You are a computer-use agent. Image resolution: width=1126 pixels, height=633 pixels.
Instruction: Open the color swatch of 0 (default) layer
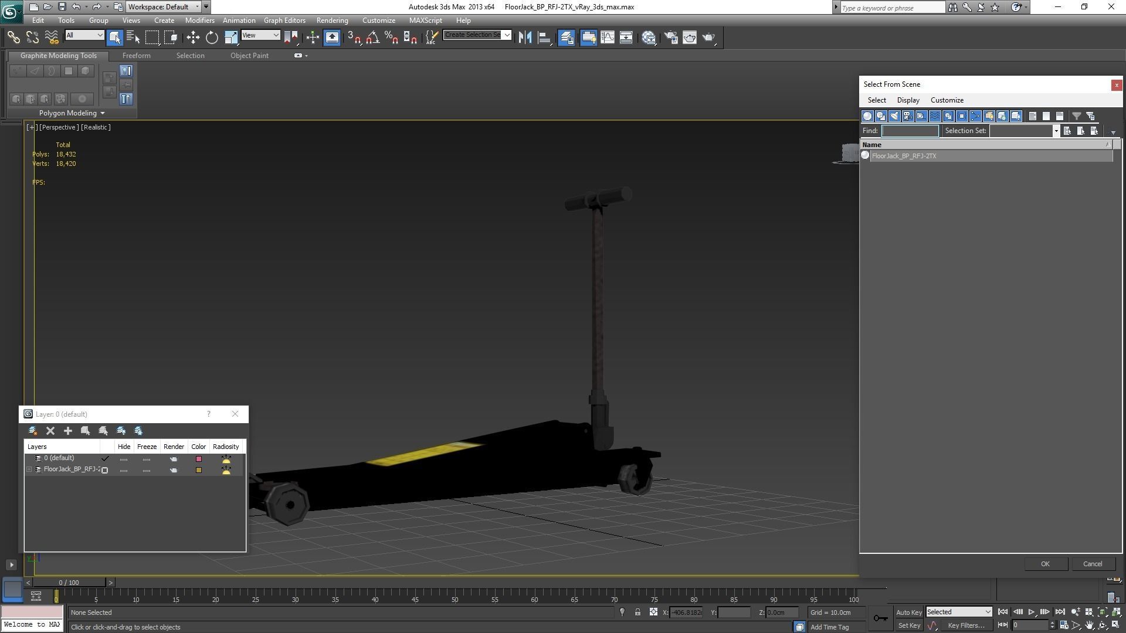click(x=198, y=459)
